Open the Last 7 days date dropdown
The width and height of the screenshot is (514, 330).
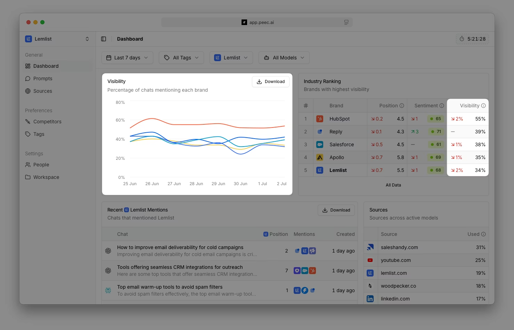coord(127,58)
